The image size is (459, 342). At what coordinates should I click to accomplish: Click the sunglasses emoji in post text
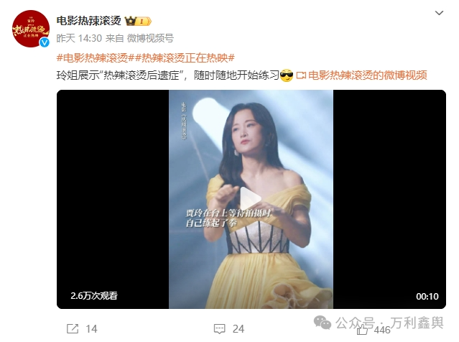tap(287, 75)
